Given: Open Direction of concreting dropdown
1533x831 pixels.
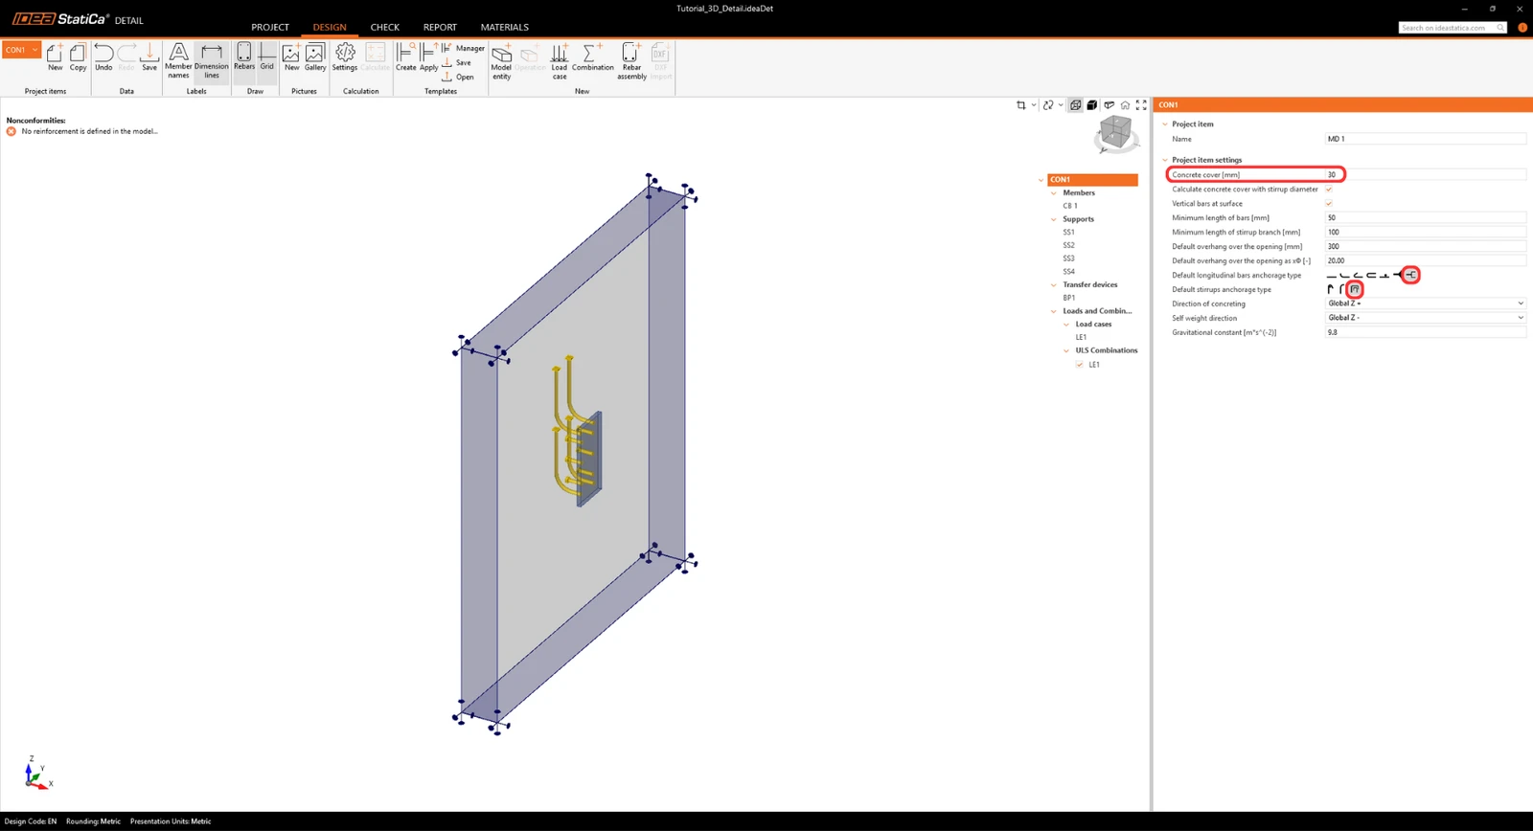Looking at the screenshot, I should tap(1426, 303).
